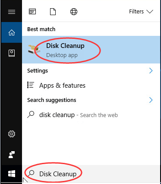Expand the Settings category chevron
This screenshot has width=161, height=184.
pos(151,71)
